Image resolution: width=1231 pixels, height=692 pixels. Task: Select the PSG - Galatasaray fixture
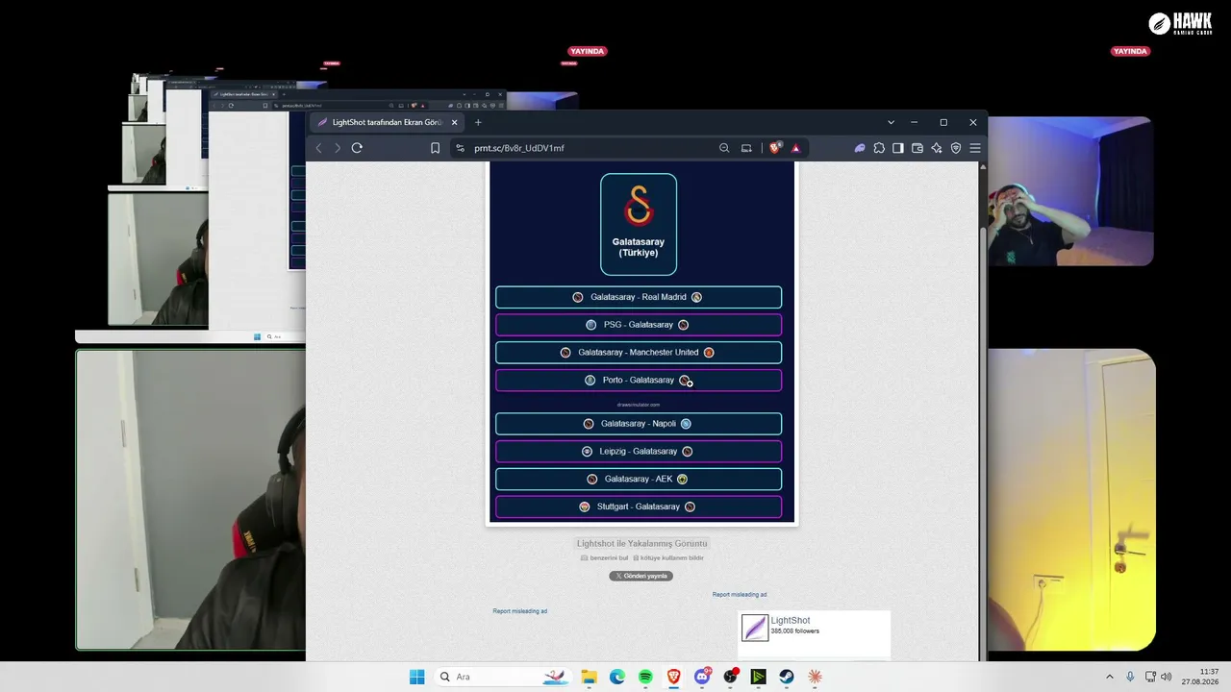coord(639,325)
